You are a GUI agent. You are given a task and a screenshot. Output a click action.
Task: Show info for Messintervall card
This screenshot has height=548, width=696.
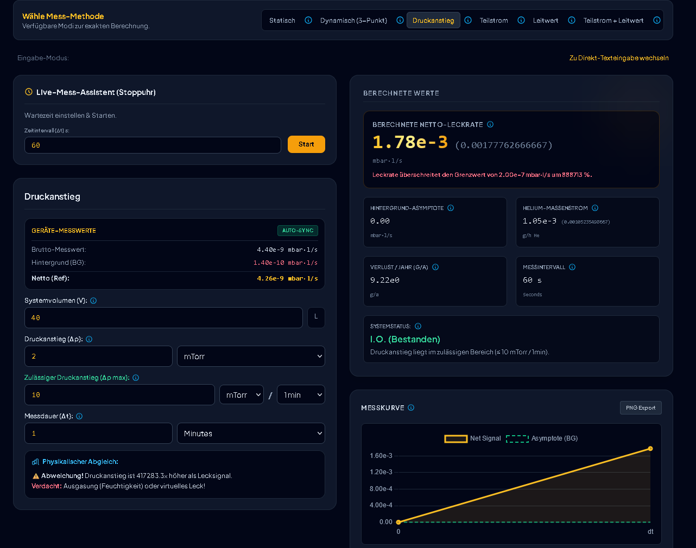572,267
